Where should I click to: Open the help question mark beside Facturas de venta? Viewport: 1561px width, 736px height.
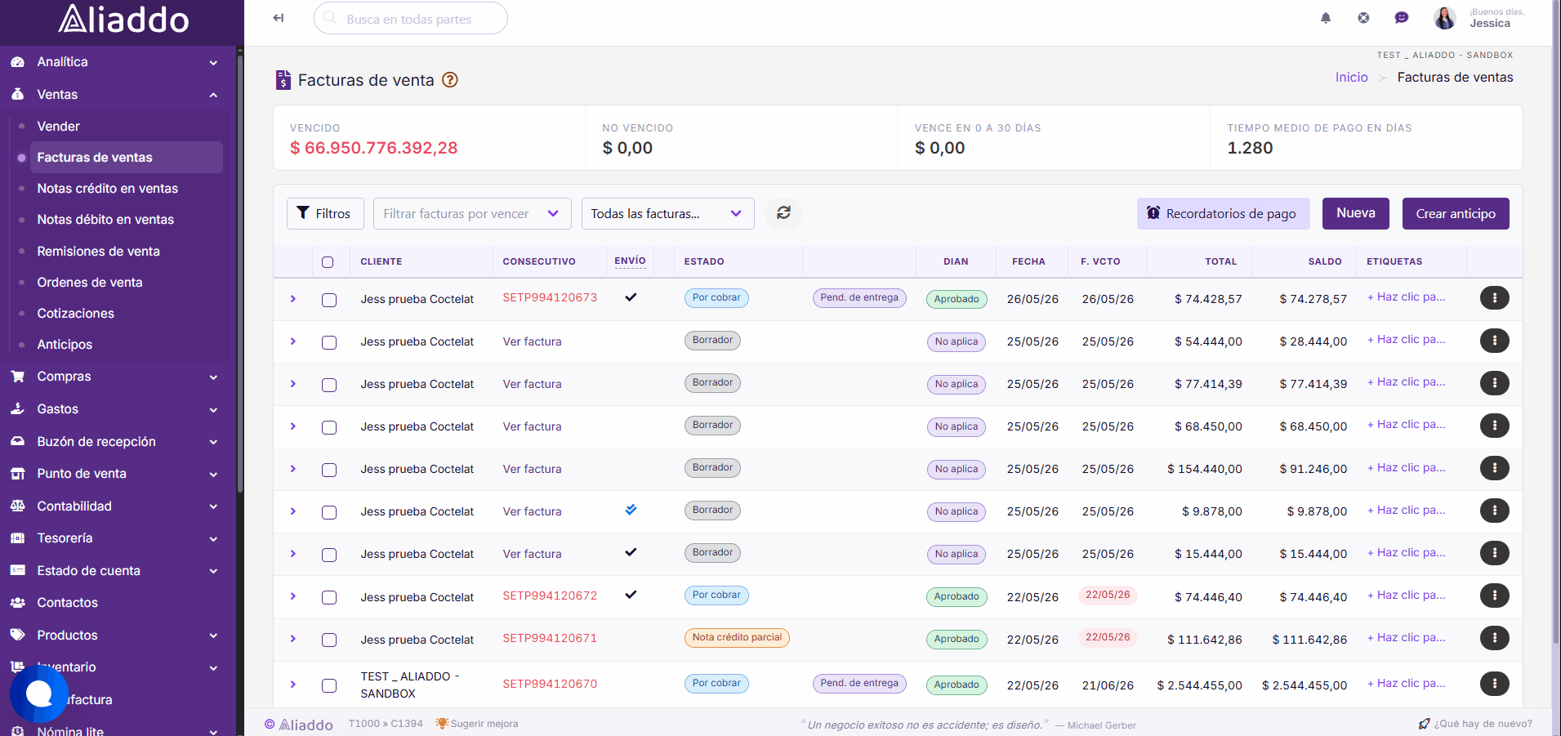coord(450,80)
